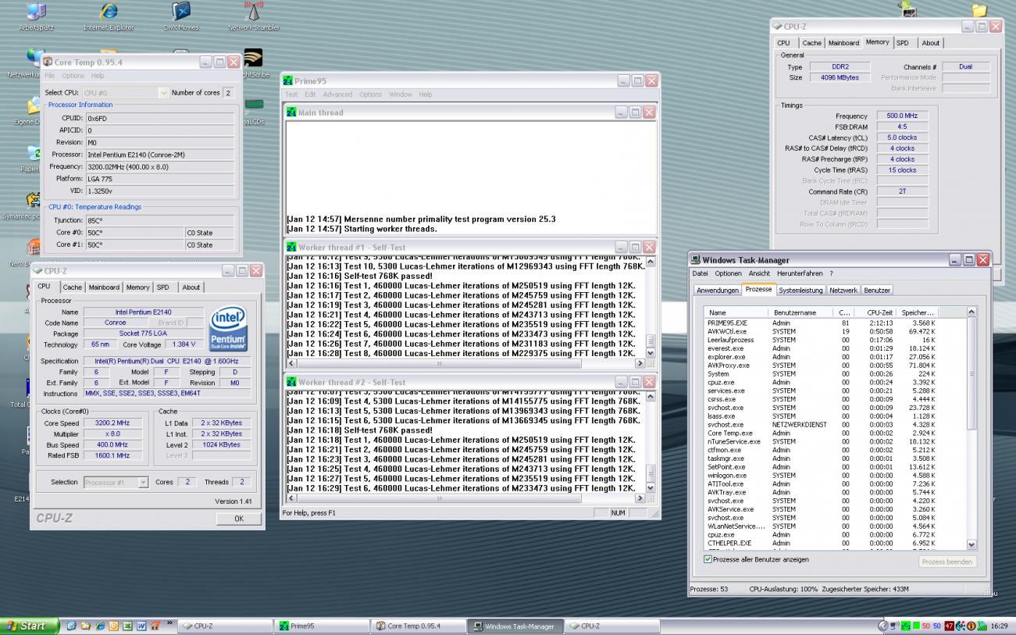1016x635 pixels.
Task: Click the Worker thread #2 window icon
Action: point(292,382)
